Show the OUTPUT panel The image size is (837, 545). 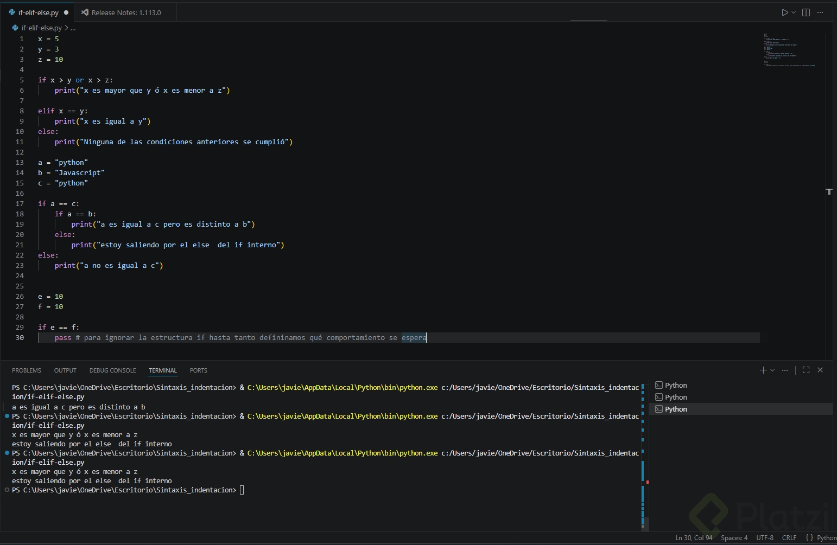65,370
